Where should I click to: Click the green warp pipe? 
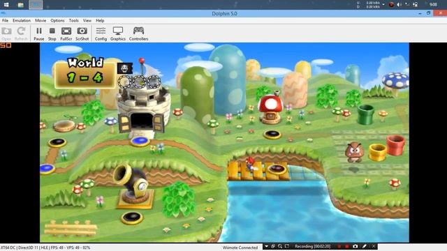365,114
